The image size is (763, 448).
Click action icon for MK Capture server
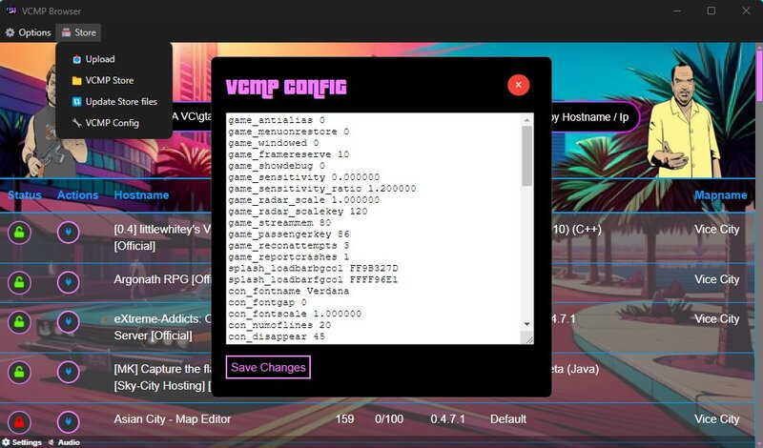[x=68, y=372]
